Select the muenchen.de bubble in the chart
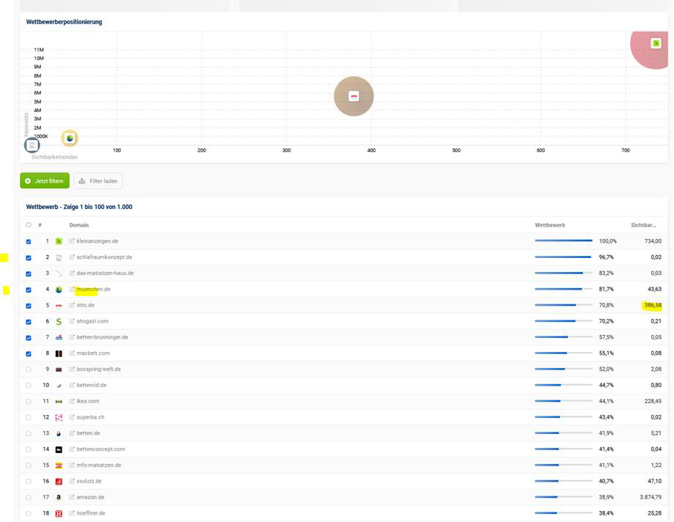 tap(70, 138)
